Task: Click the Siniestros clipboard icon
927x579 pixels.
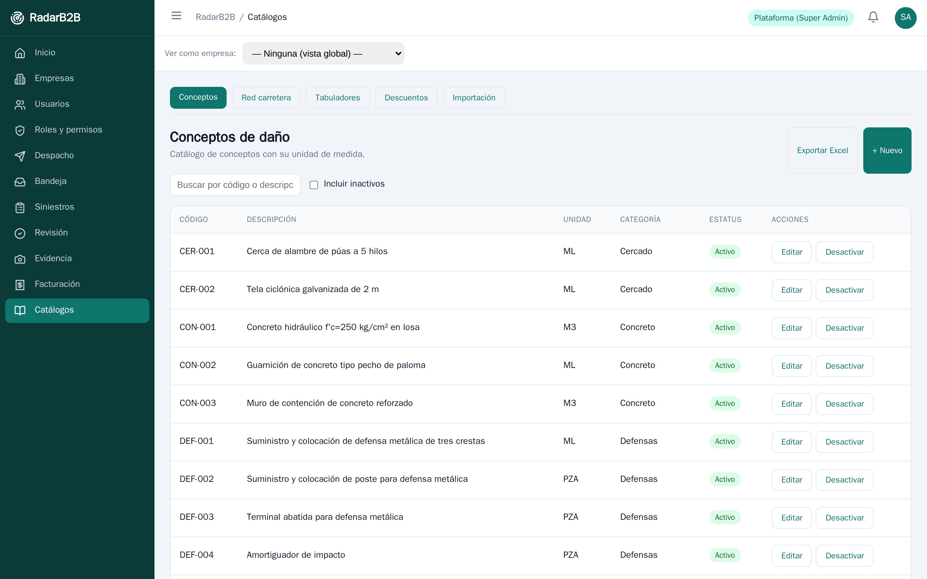Action: (x=20, y=207)
